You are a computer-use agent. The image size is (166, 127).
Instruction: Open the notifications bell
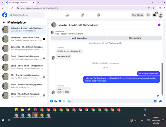[154, 15]
